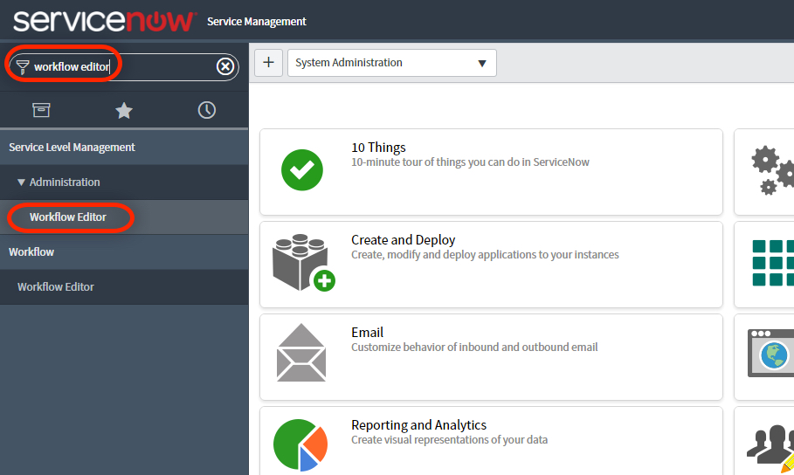Viewport: 794px width, 475px height.
Task: Open Workflow Editor under Administration
Action: coord(68,217)
